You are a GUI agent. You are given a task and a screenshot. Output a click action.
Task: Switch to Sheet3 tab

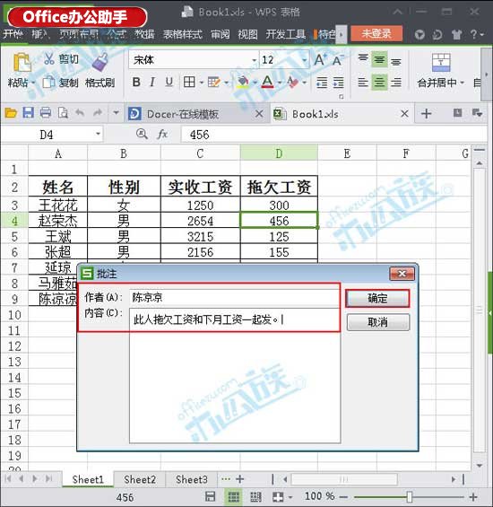192,479
